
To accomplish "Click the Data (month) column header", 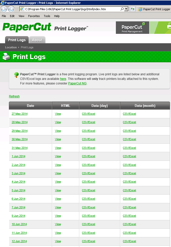I will (145, 106).
